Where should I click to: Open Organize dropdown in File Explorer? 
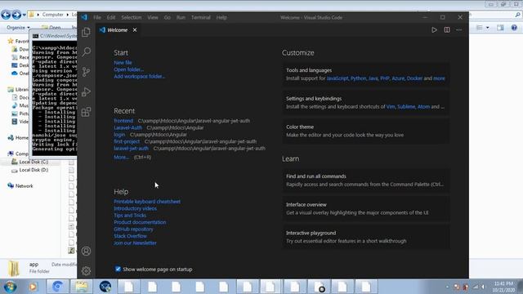(18, 27)
